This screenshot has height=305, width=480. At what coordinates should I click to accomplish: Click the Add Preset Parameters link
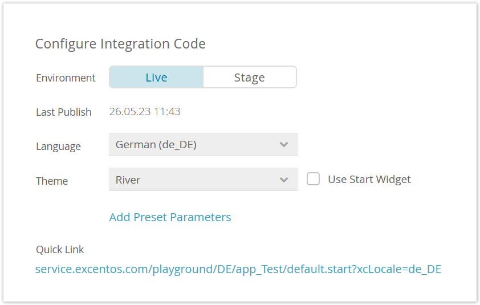pyautogui.click(x=170, y=217)
